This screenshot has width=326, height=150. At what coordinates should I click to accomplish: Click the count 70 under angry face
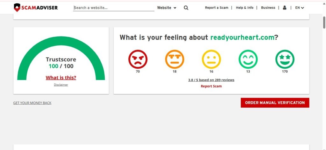[138, 72]
